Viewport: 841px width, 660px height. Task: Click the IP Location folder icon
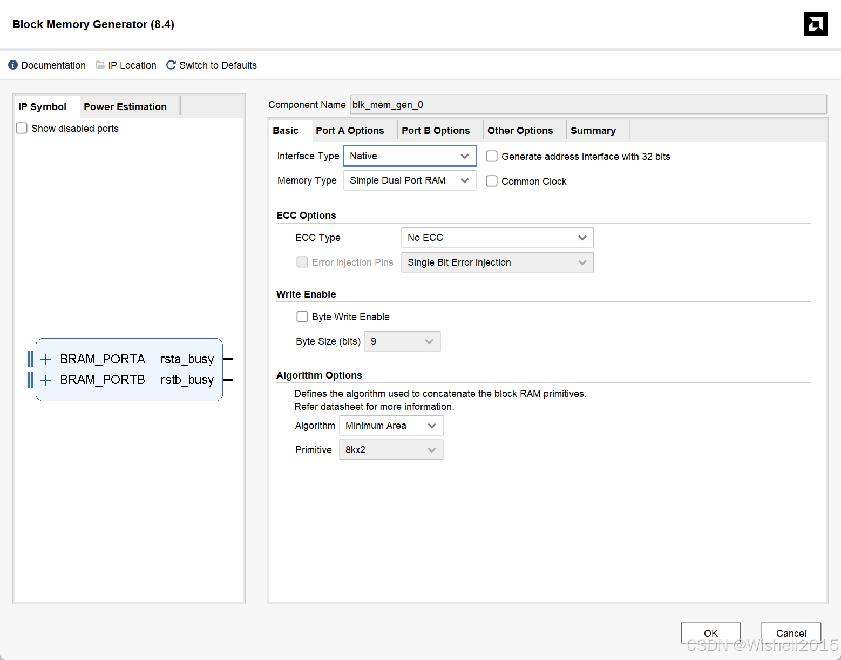click(x=100, y=65)
